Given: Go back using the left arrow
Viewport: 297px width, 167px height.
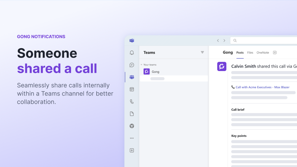Looking at the screenshot, I should 218,40.
